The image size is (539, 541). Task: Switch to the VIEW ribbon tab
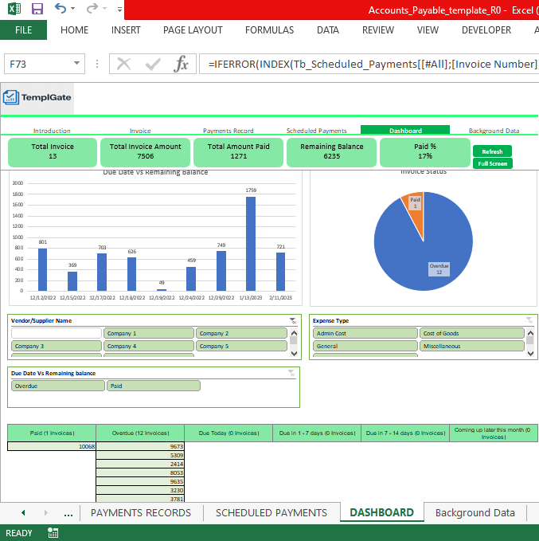[428, 30]
